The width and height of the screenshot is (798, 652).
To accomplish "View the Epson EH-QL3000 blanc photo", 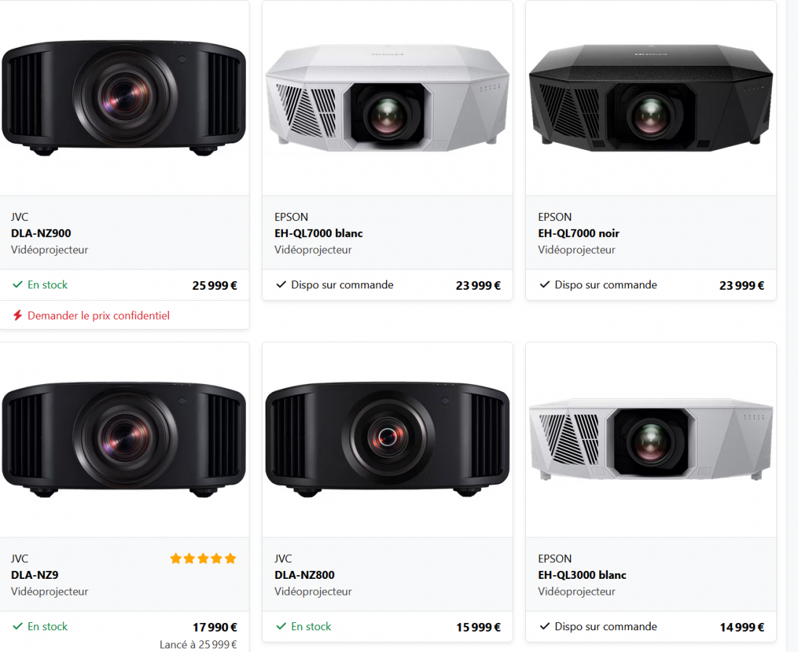I will (651, 440).
